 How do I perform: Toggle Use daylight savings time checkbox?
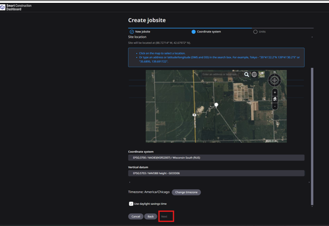coord(131,204)
